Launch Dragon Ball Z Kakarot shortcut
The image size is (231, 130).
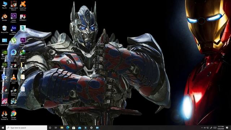coord(14,6)
